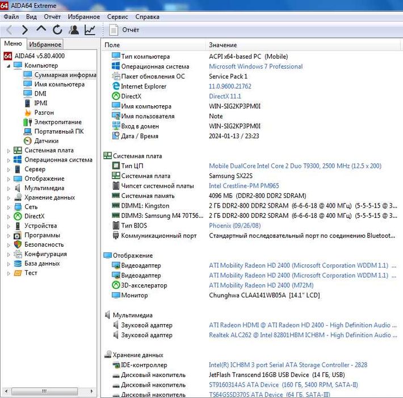Viewport: 403px width, 398px height.
Task: Open Портативный ПК tree item
Action: 59,131
